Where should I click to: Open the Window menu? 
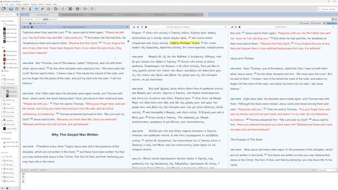pos(49,4)
